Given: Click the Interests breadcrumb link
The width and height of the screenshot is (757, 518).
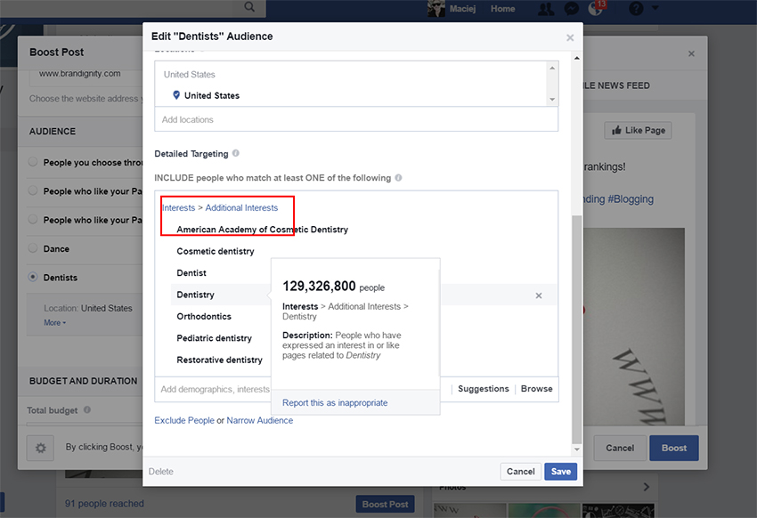Looking at the screenshot, I should click(179, 207).
